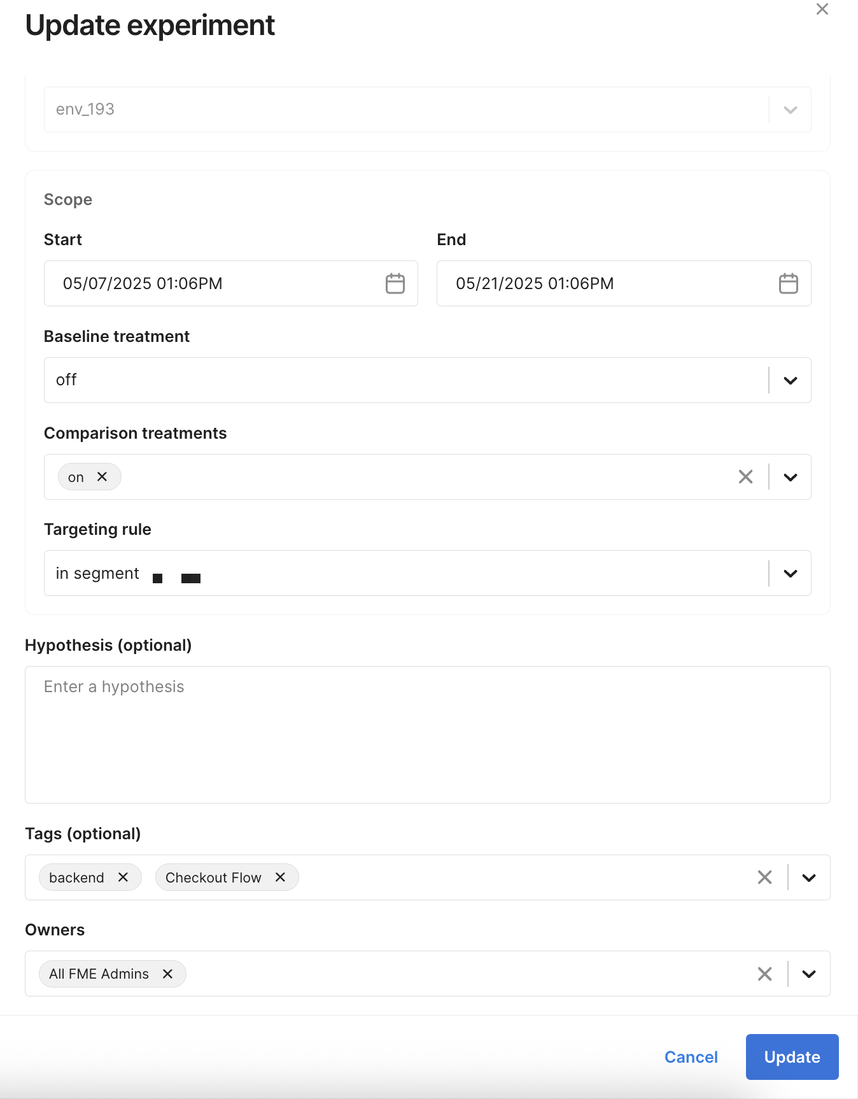Remove 'All FME Admins' owner

pyautogui.click(x=167, y=974)
